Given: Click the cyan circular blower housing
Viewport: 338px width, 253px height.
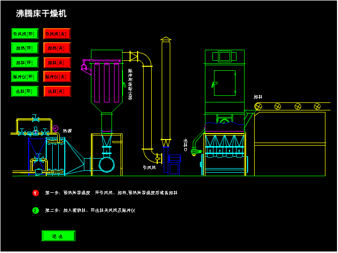Looking at the screenshot, I should pyautogui.click(x=106, y=165).
